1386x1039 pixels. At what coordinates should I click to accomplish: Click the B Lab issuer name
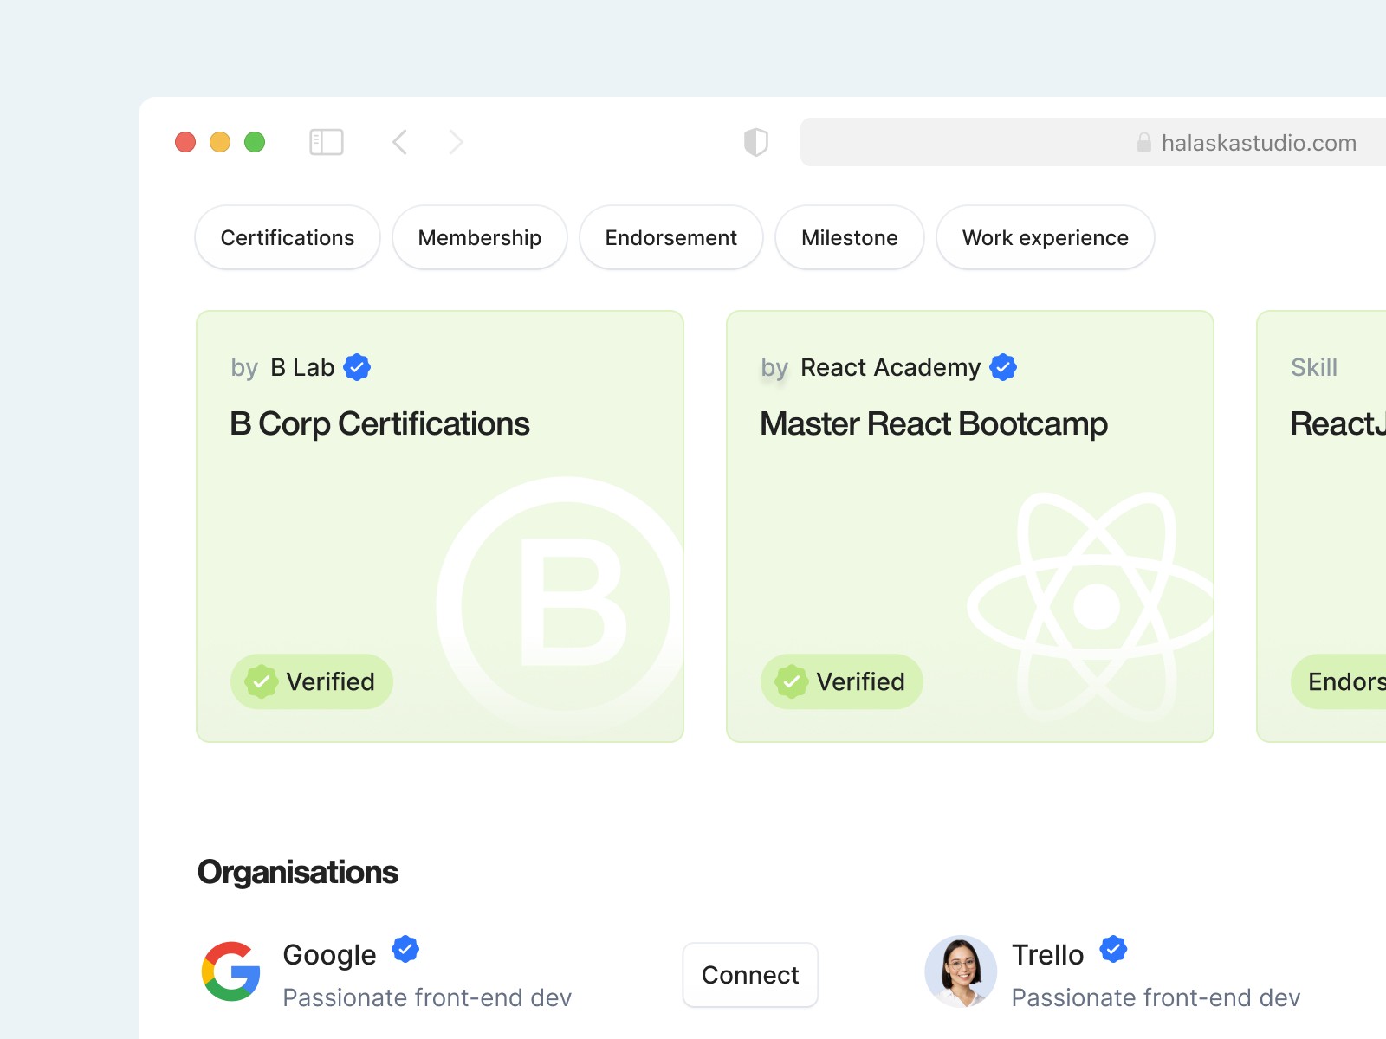click(x=302, y=367)
